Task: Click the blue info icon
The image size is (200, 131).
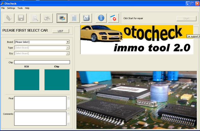Action: point(101,18)
